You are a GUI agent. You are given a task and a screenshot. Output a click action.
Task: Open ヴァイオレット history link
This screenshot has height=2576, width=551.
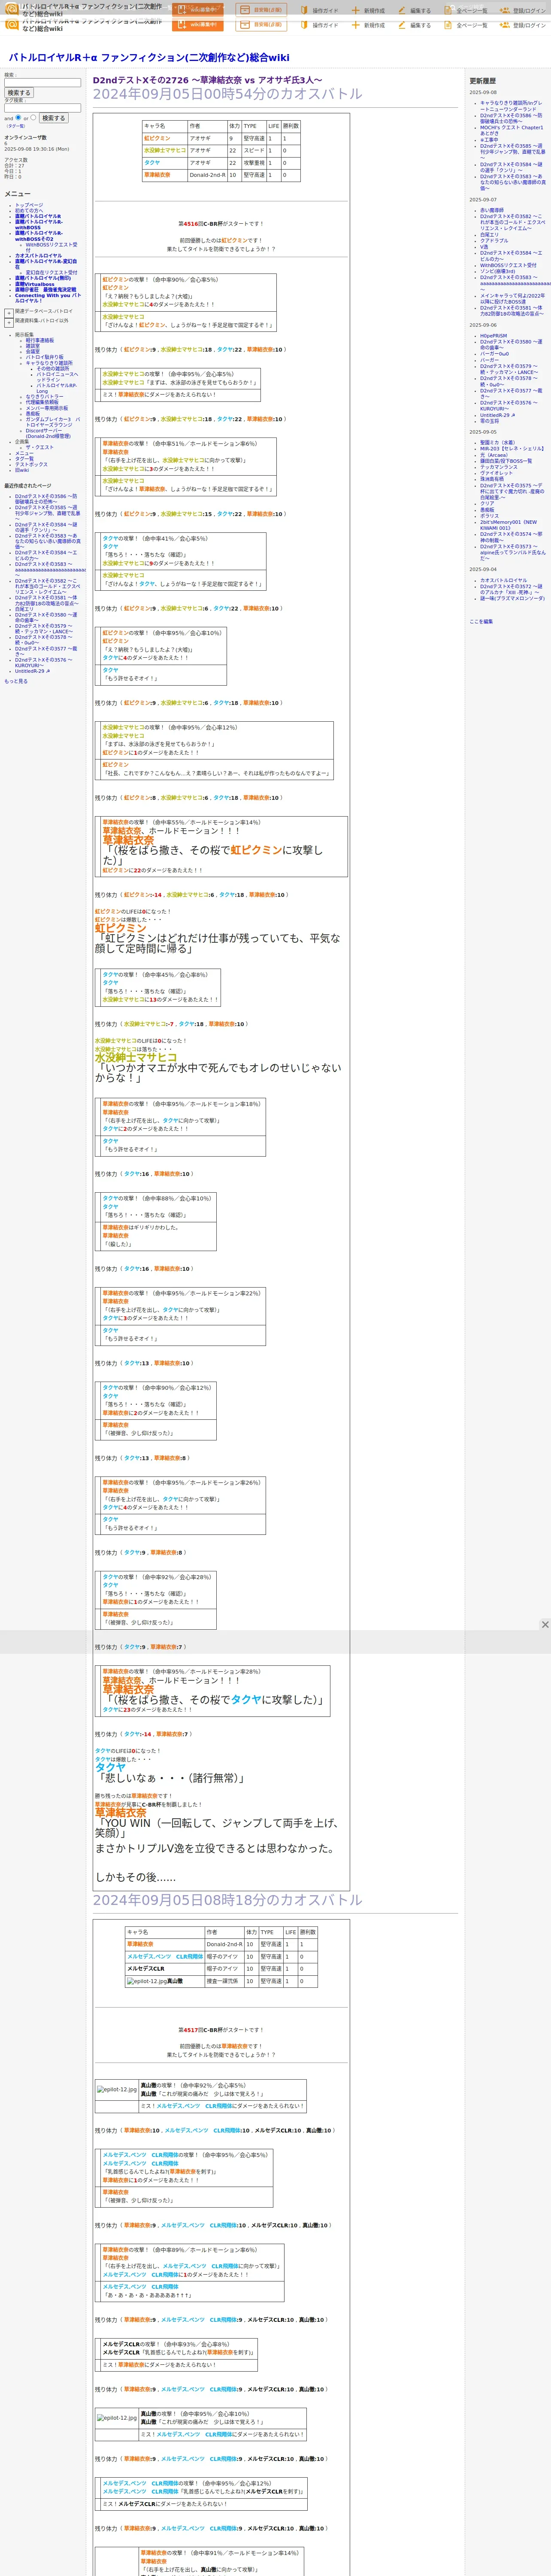click(x=496, y=473)
